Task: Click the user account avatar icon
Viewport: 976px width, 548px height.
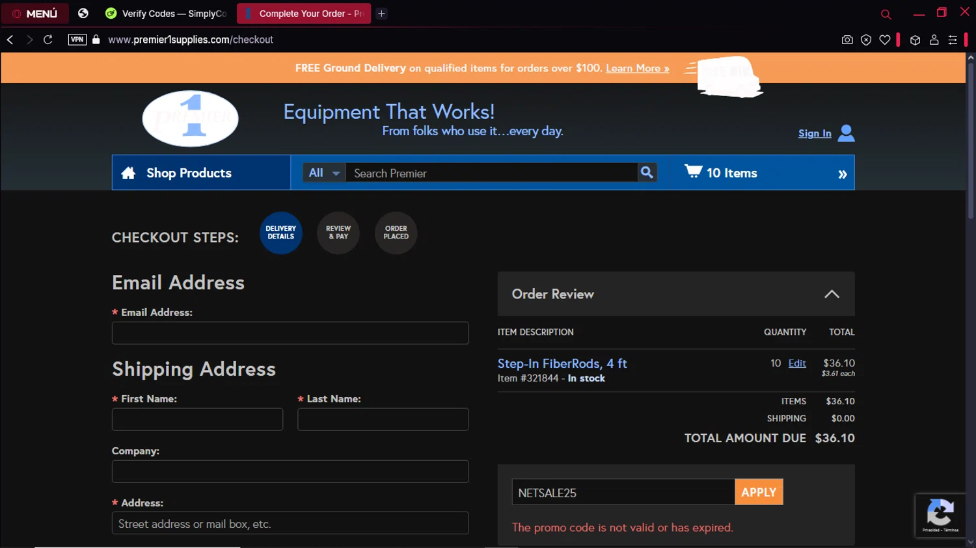Action: click(x=846, y=133)
